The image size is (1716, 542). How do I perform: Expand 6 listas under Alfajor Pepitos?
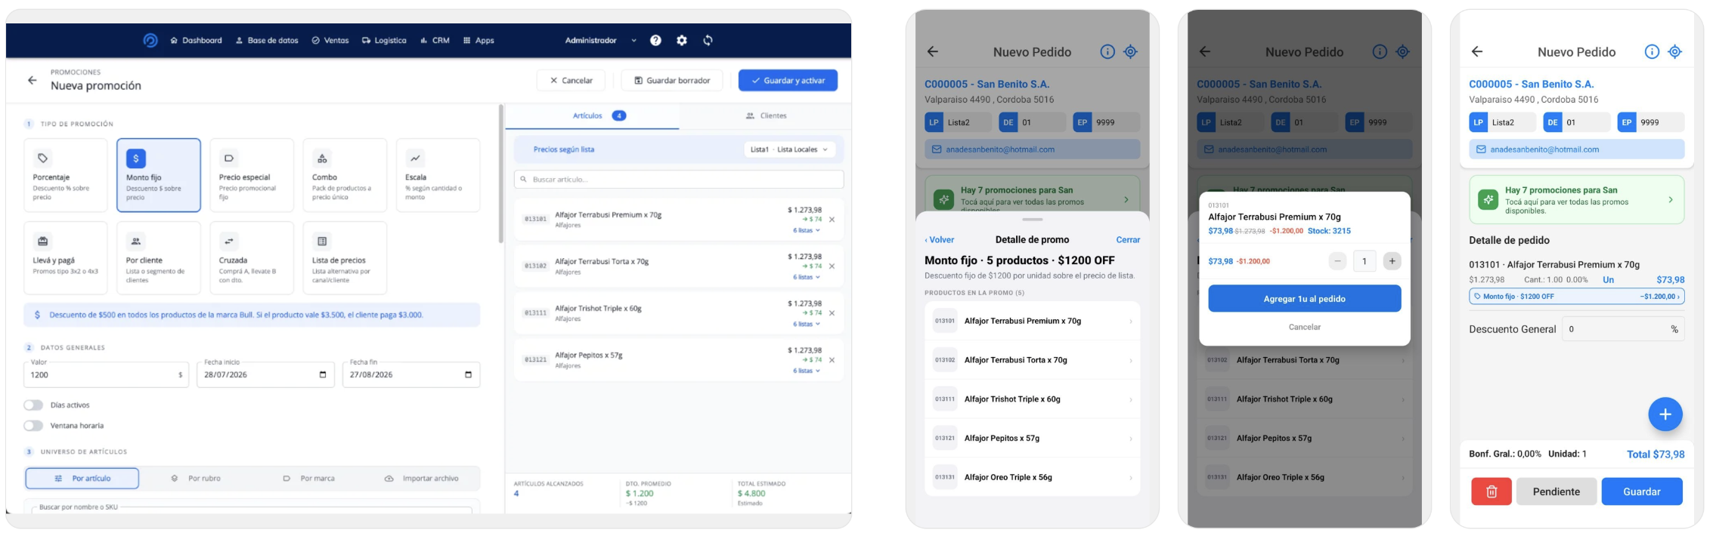[x=806, y=371]
